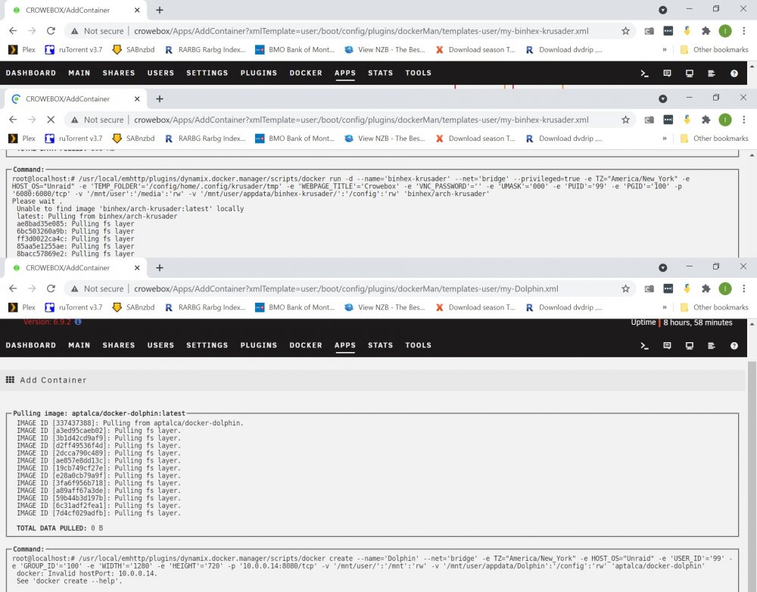Open the green profile avatar in top window
This screenshot has height=592, width=757.
click(725, 31)
